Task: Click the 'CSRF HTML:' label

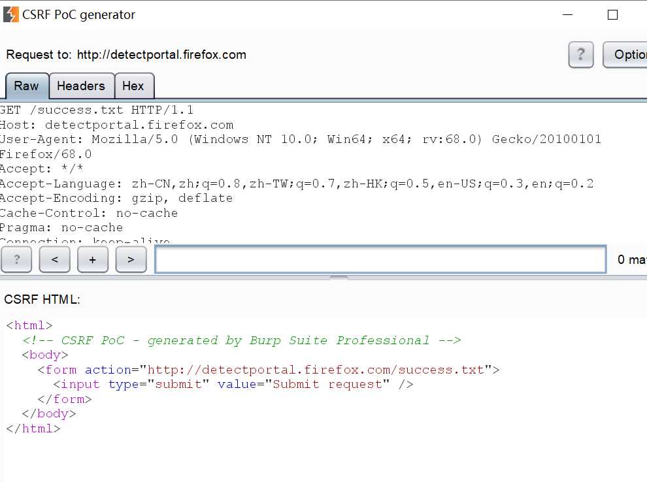Action: (42, 299)
